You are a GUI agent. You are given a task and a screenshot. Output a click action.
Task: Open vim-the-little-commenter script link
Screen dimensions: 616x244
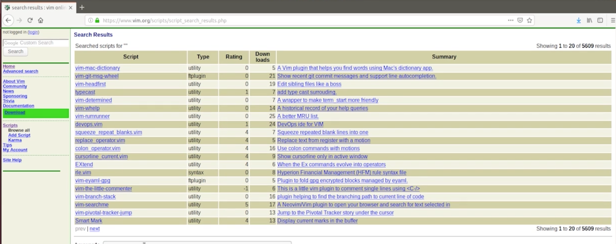click(103, 189)
